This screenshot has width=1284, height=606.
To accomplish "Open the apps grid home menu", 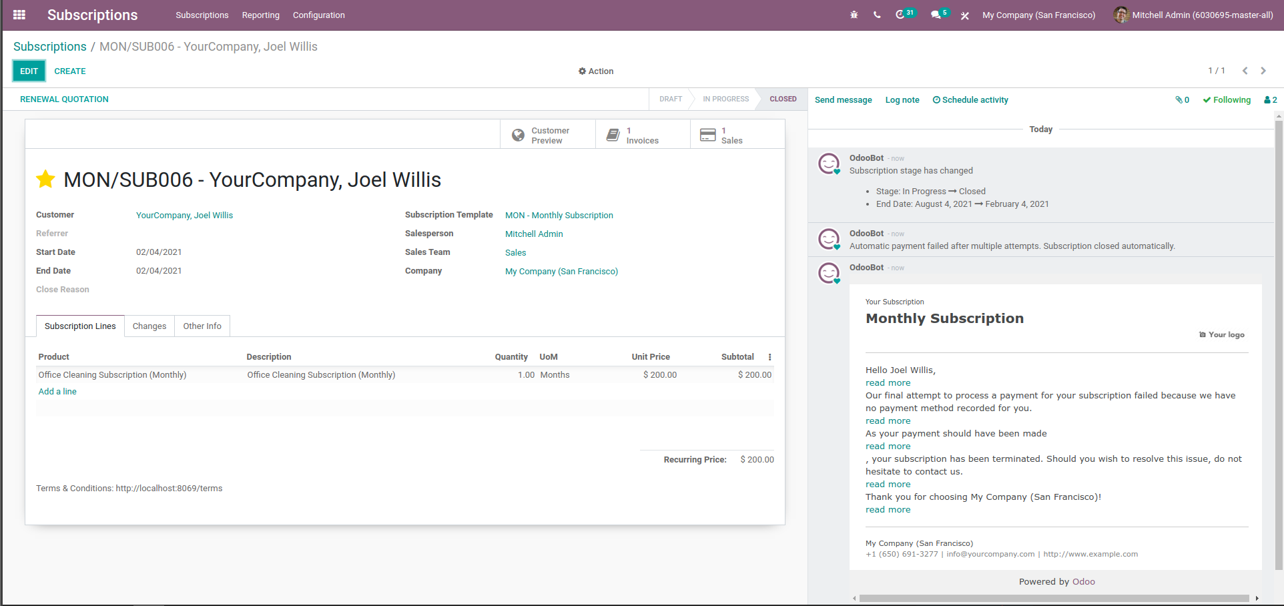I will [19, 15].
